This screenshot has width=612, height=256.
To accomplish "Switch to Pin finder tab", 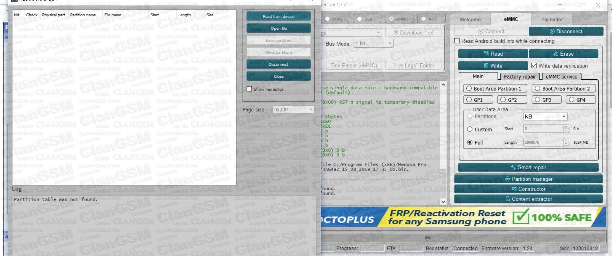I will 552,20.
